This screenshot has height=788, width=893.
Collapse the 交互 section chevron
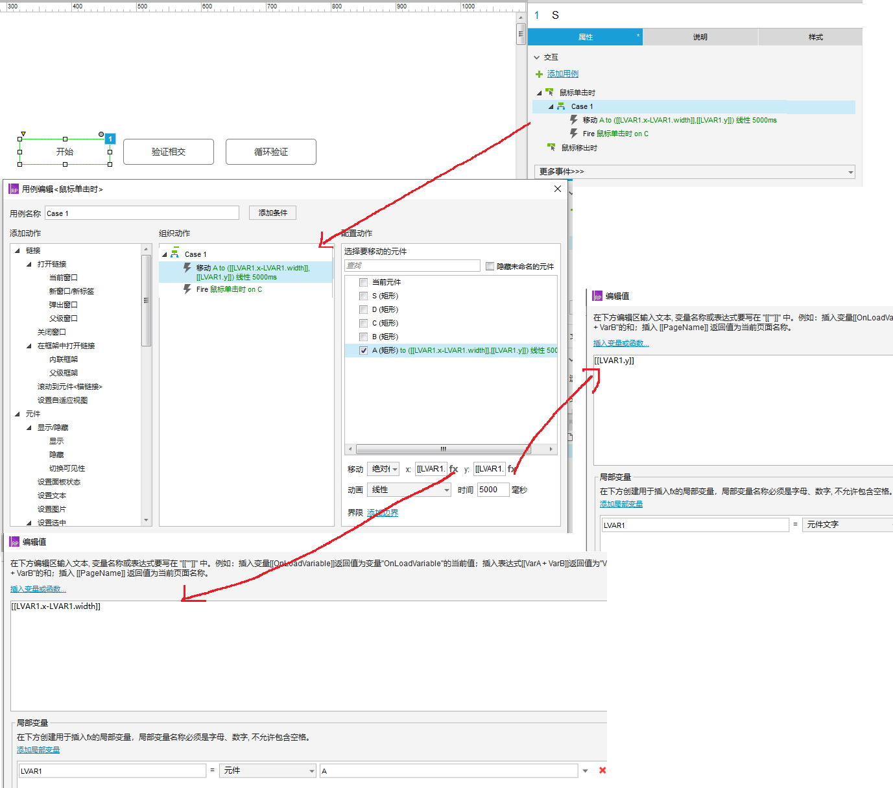coord(537,57)
